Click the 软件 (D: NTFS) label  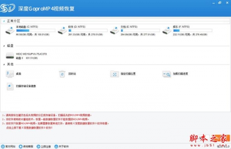coord(77,27)
